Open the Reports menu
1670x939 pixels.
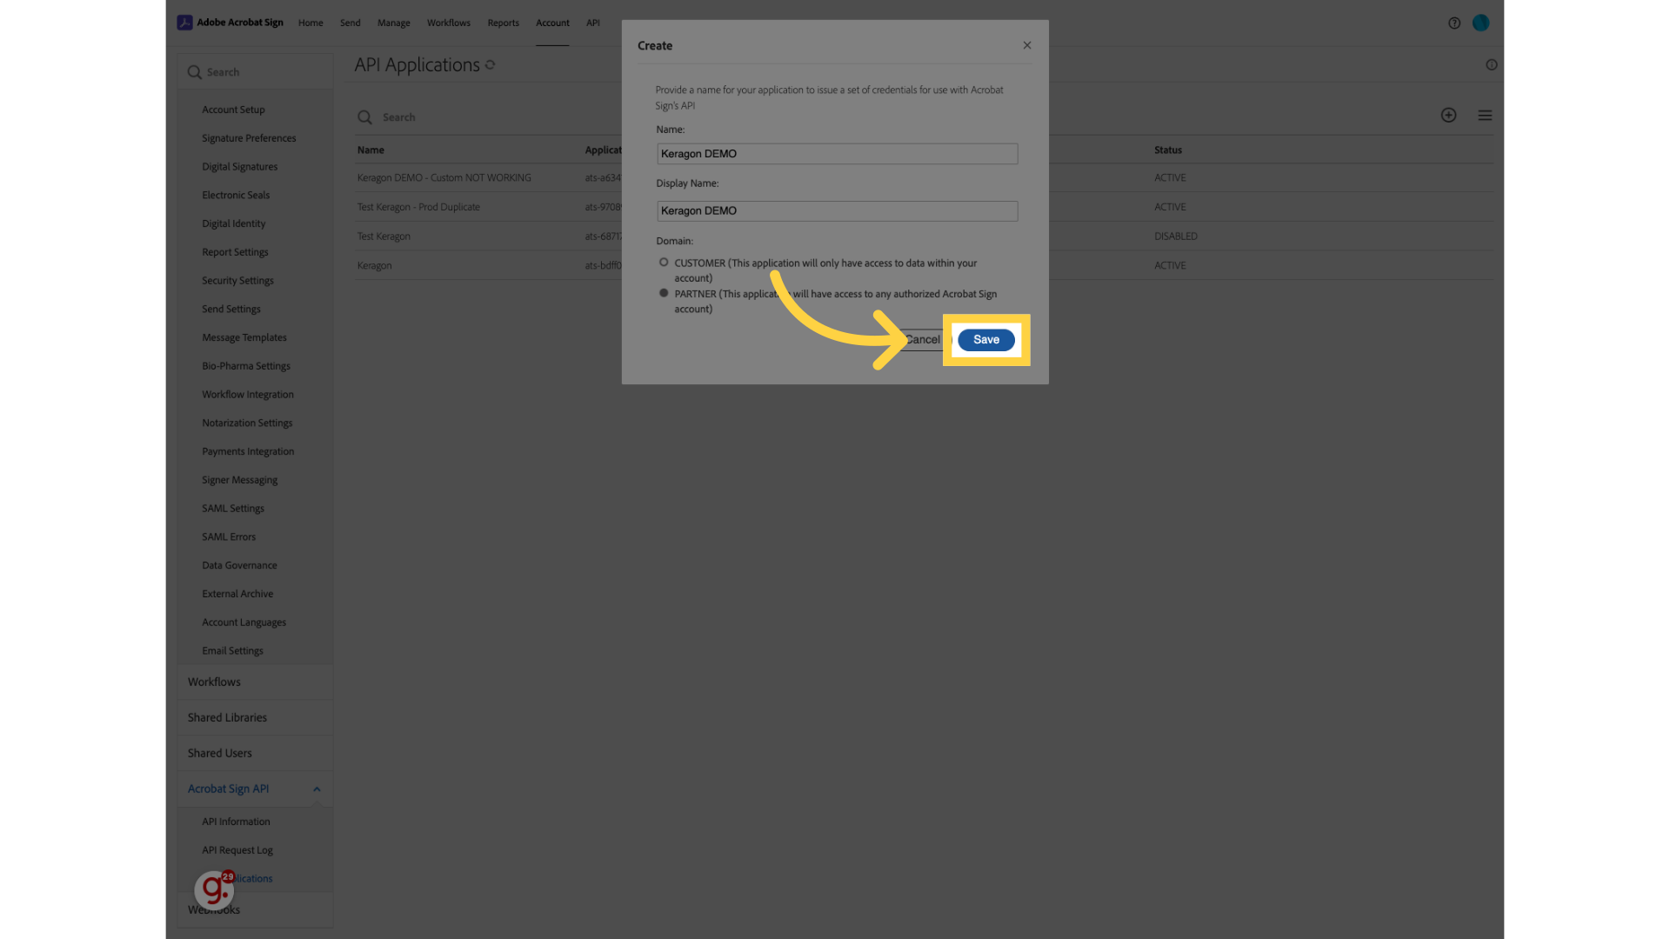tap(504, 23)
